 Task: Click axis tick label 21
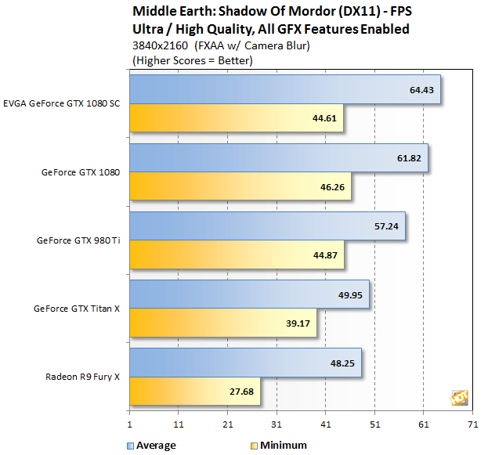(227, 424)
